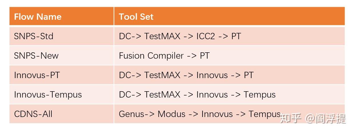Click Modus in the CDNS-All row
The image size is (355, 133).
(172, 114)
